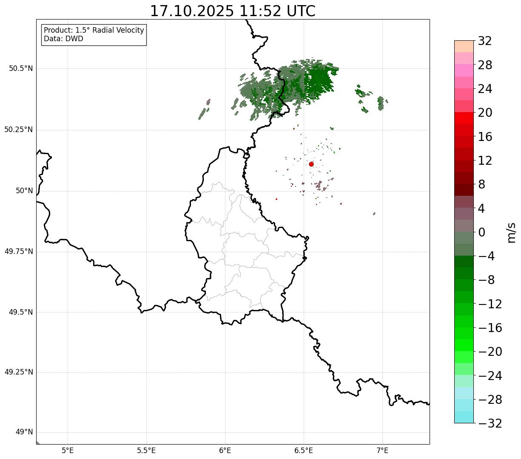Click the colorbar tick label 20
The image size is (521, 459).
pyautogui.click(x=485, y=113)
